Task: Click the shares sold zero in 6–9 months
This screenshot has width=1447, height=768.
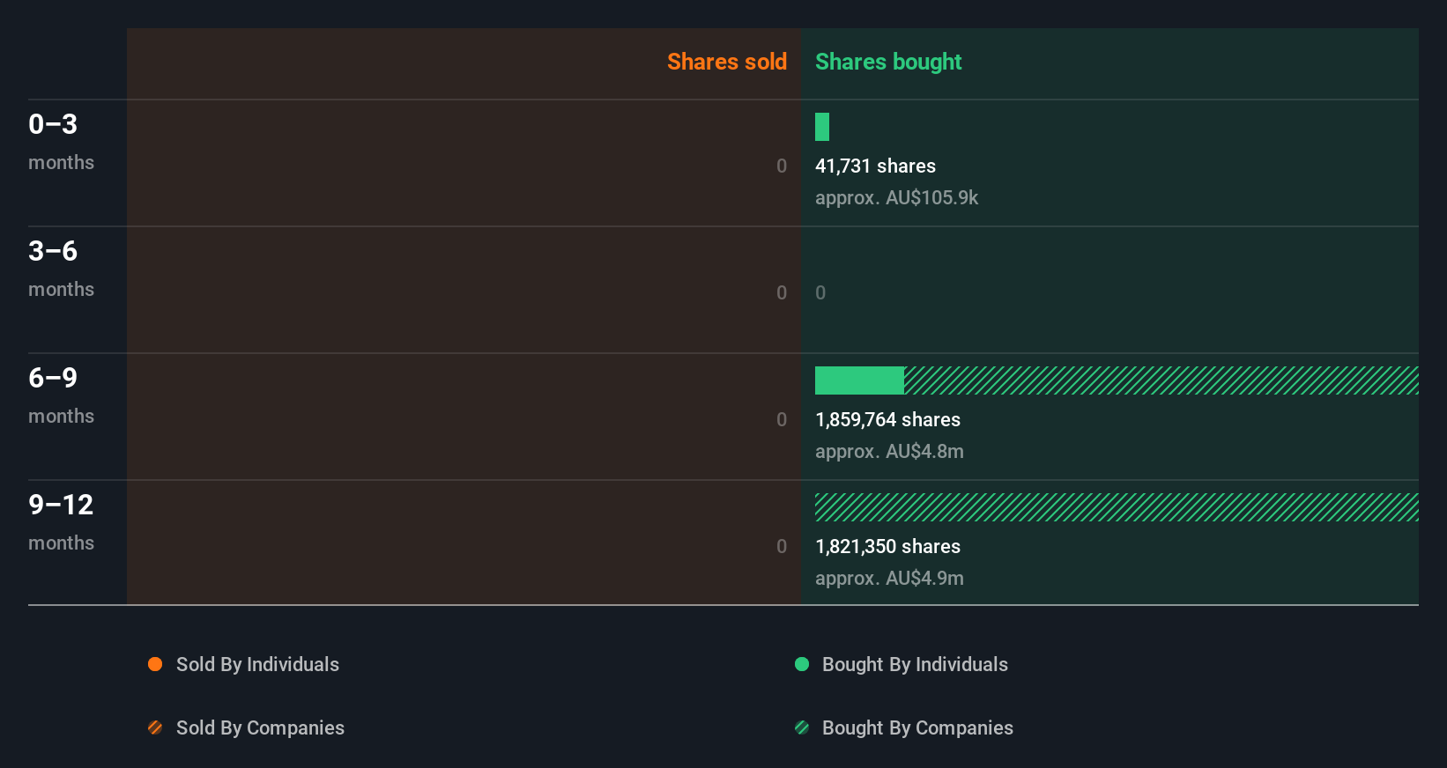Action: point(782,419)
